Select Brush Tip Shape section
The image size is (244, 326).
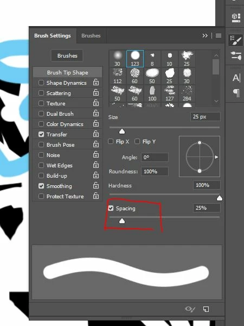67,72
